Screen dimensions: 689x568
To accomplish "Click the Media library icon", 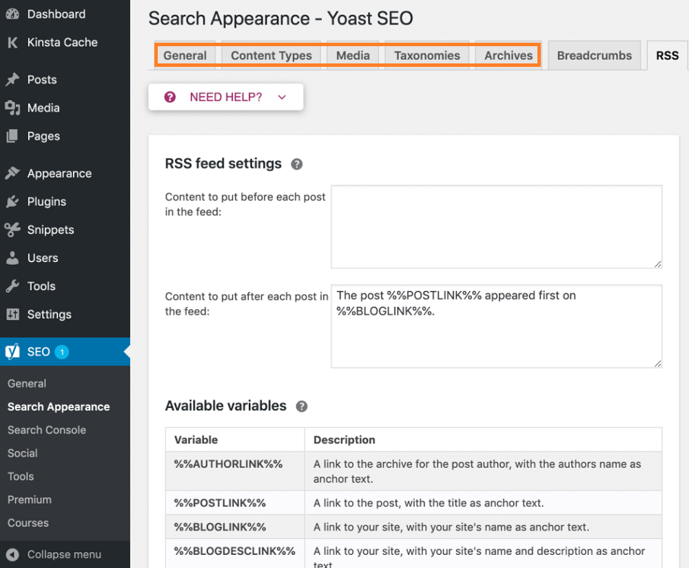I will tap(12, 108).
